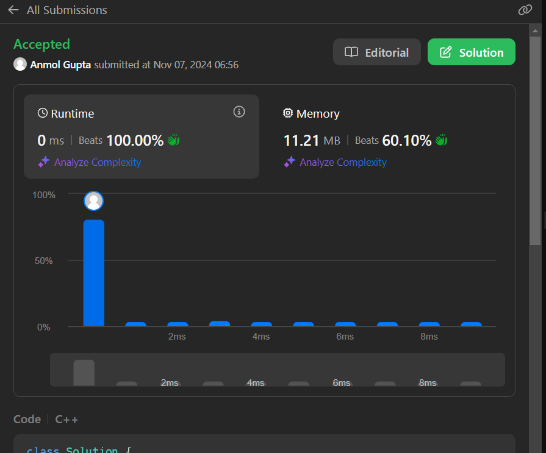Click the 4ms label in the chart navigator strip

(x=256, y=383)
